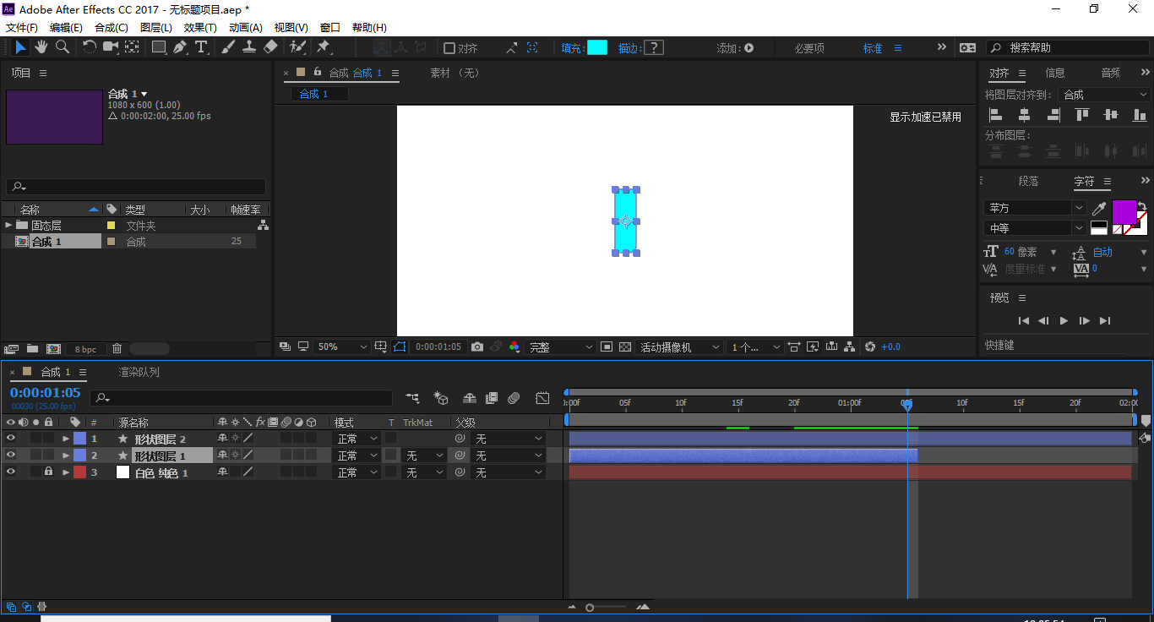Toggle pixel aspect ratio correction
This screenshot has height=622, width=1154.
click(794, 346)
